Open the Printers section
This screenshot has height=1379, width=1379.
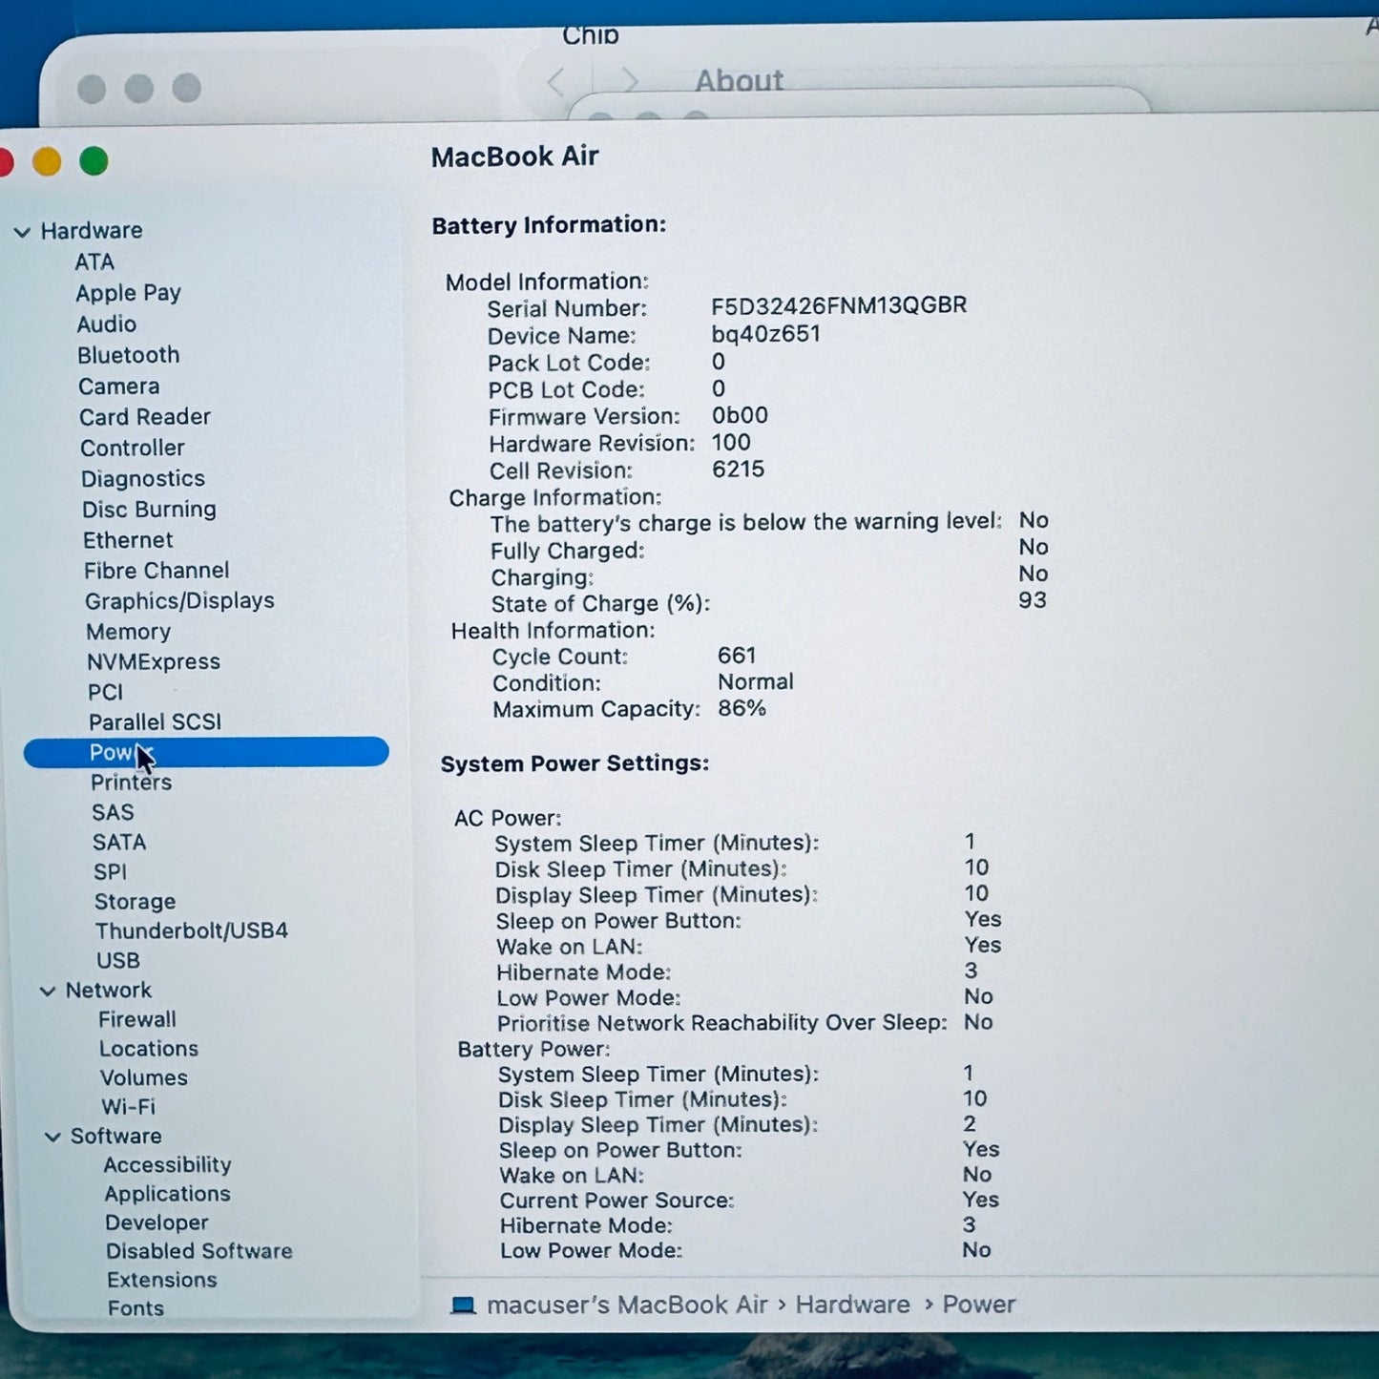point(132,783)
